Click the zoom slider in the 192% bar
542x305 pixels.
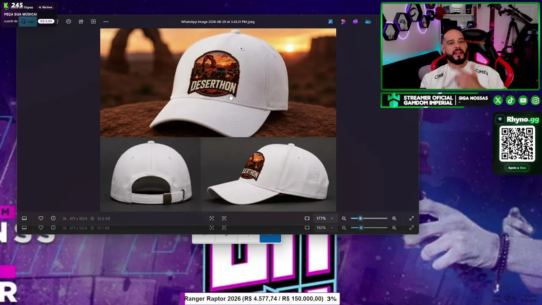(369, 228)
